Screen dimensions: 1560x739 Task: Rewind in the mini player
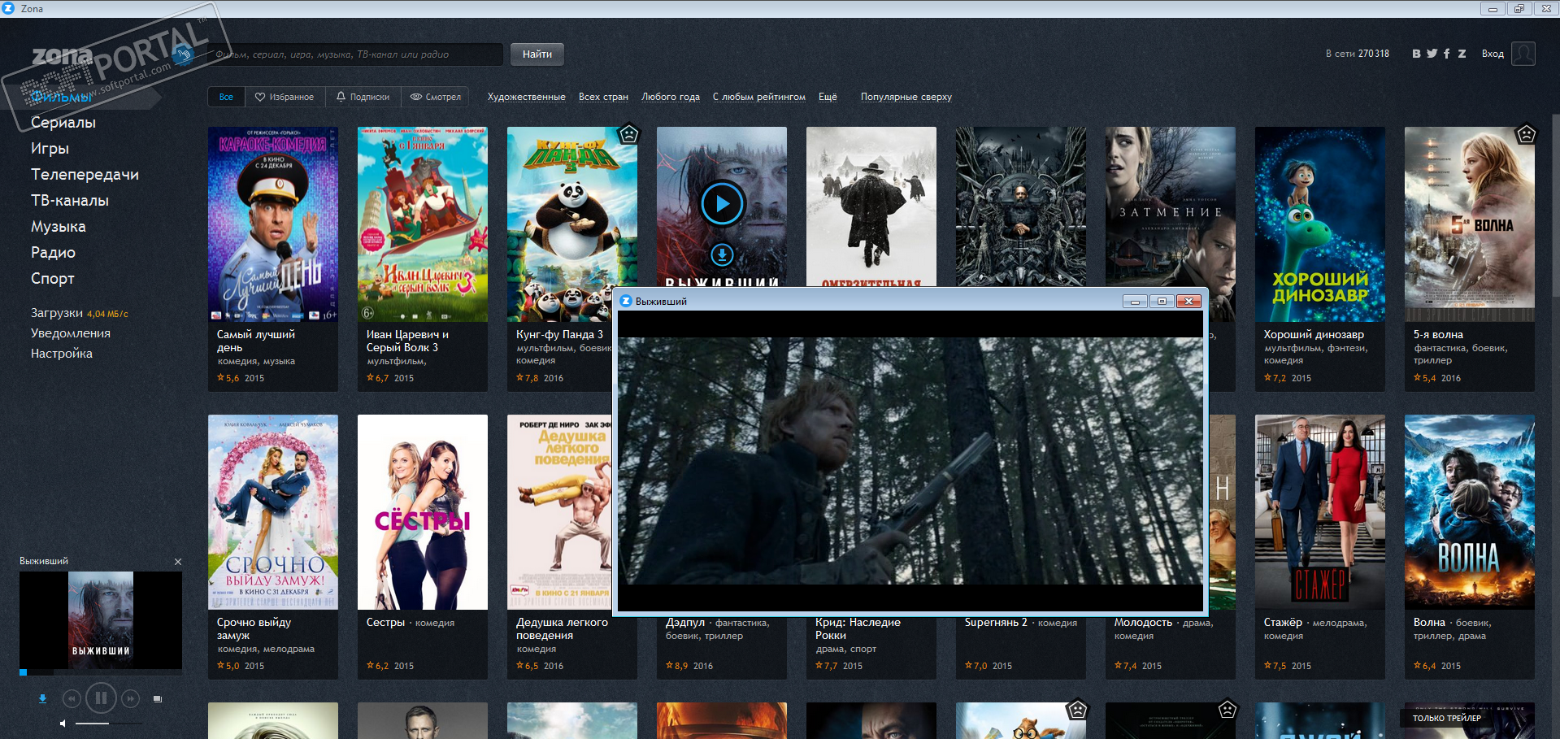coord(72,698)
